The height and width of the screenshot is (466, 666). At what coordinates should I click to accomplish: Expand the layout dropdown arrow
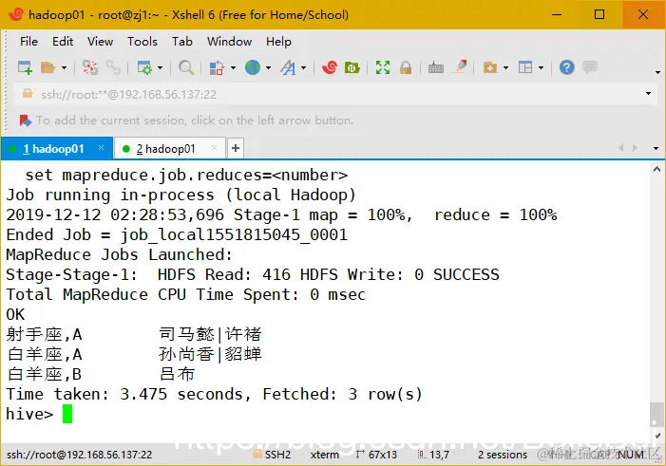(542, 67)
